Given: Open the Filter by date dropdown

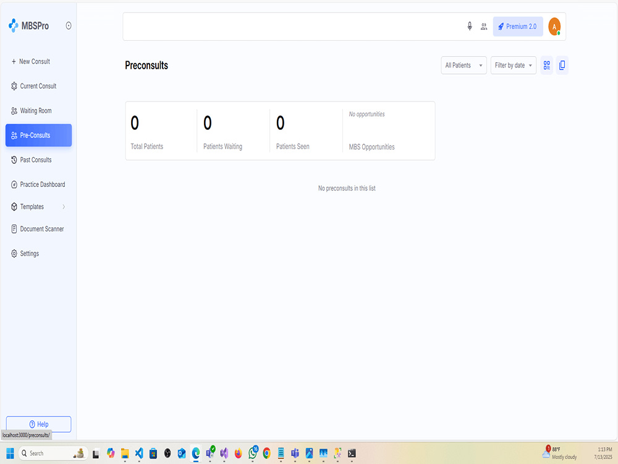Looking at the screenshot, I should coord(514,66).
